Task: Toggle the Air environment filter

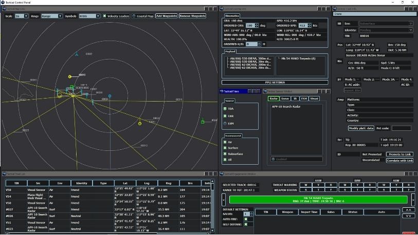Action: (225, 142)
